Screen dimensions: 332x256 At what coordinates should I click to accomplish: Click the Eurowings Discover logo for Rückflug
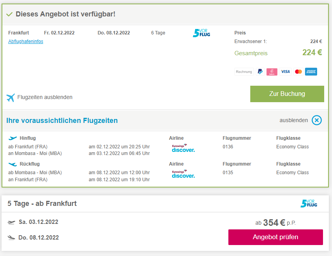[183, 174]
